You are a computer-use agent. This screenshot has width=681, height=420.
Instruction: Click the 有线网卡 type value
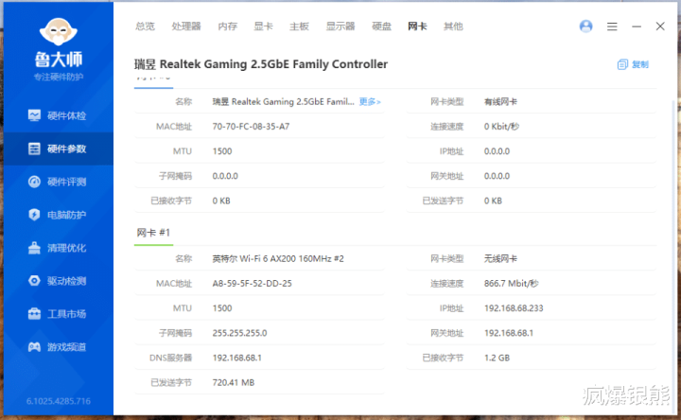500,101
